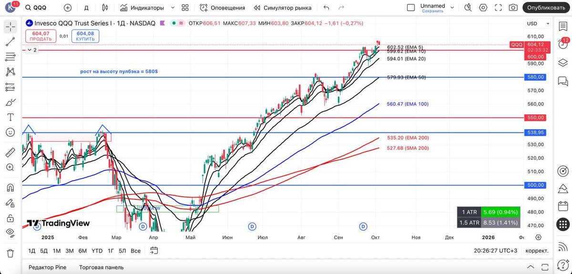Open the Редактор Pine tab
Viewport: 572px width, 274px height.
coord(47,267)
